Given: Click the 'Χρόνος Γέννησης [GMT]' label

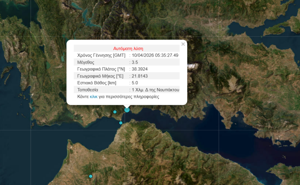Looking at the screenshot, I should pos(101,55).
